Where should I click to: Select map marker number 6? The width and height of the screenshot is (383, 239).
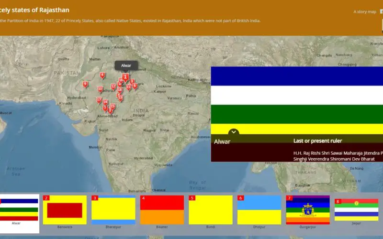coord(135,86)
